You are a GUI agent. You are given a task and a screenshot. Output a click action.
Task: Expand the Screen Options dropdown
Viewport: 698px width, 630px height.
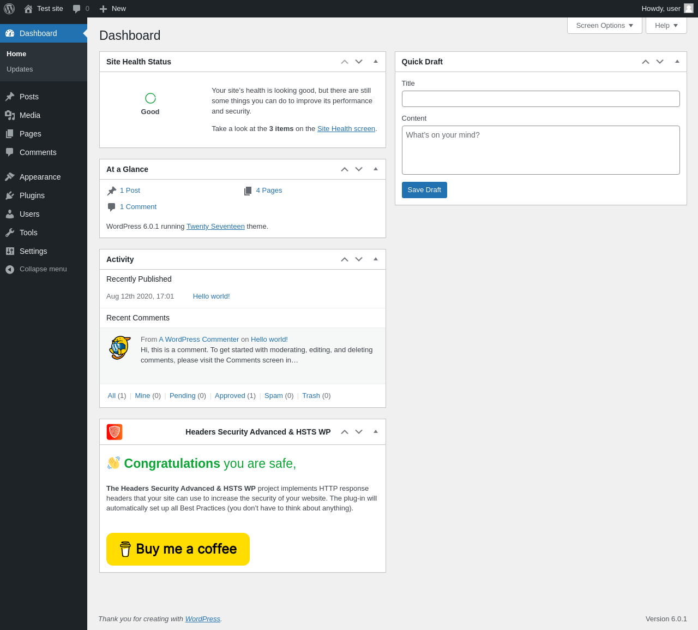[605, 26]
